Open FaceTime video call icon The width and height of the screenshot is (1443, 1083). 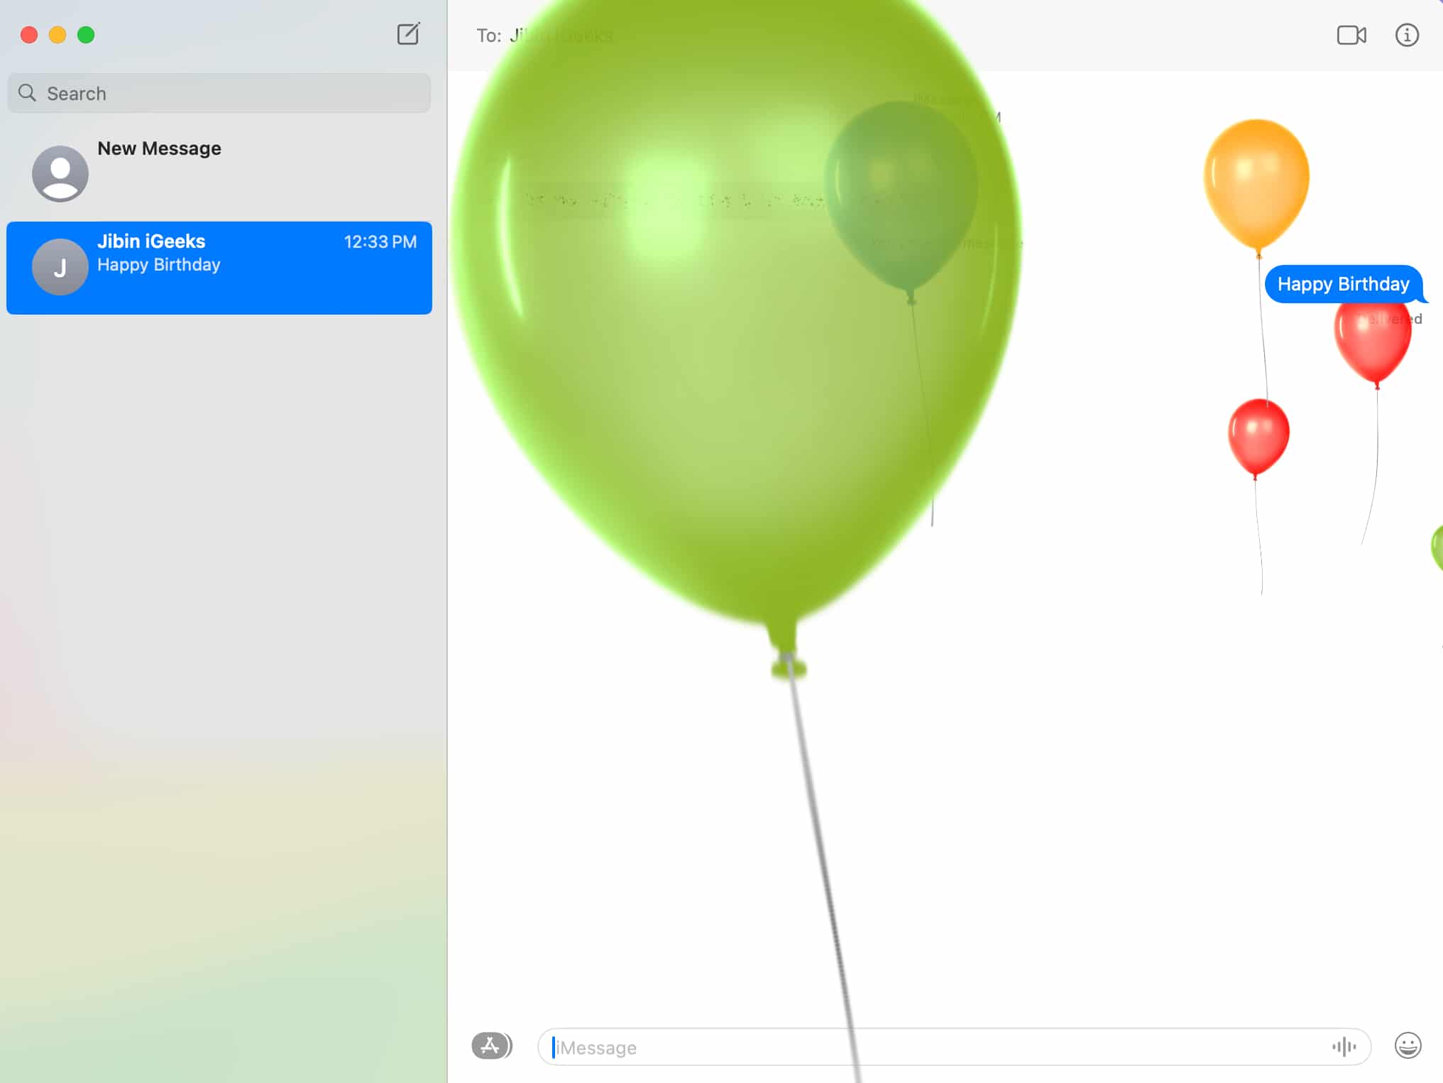pyautogui.click(x=1352, y=34)
